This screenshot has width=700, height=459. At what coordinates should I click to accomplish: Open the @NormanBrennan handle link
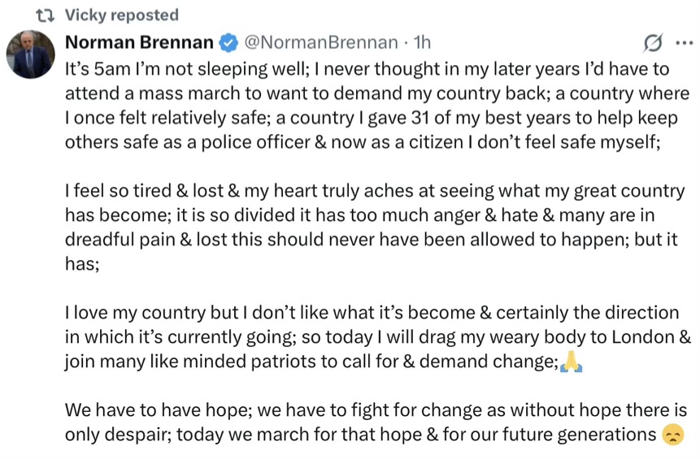(x=321, y=42)
